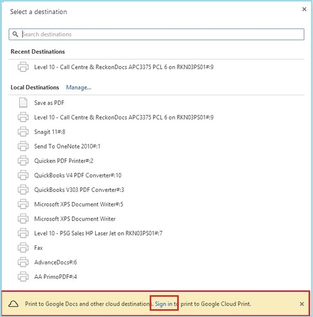
Task: Click the search magnifier icon
Action: (x=15, y=34)
